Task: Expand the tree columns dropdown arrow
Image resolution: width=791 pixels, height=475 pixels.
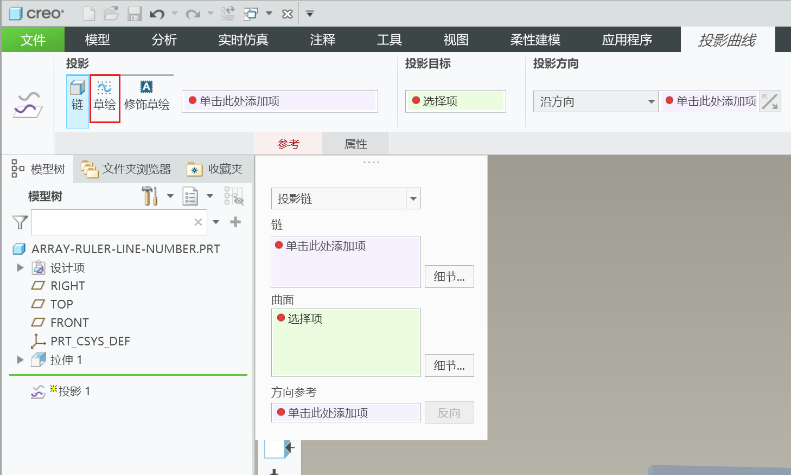Action: pyautogui.click(x=210, y=196)
